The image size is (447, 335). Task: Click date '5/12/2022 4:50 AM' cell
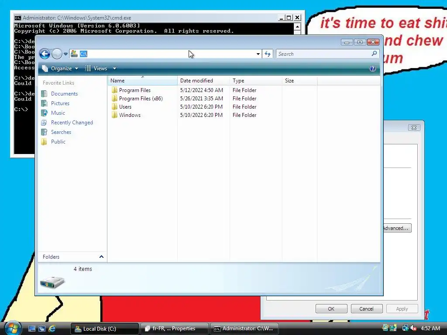point(202,90)
